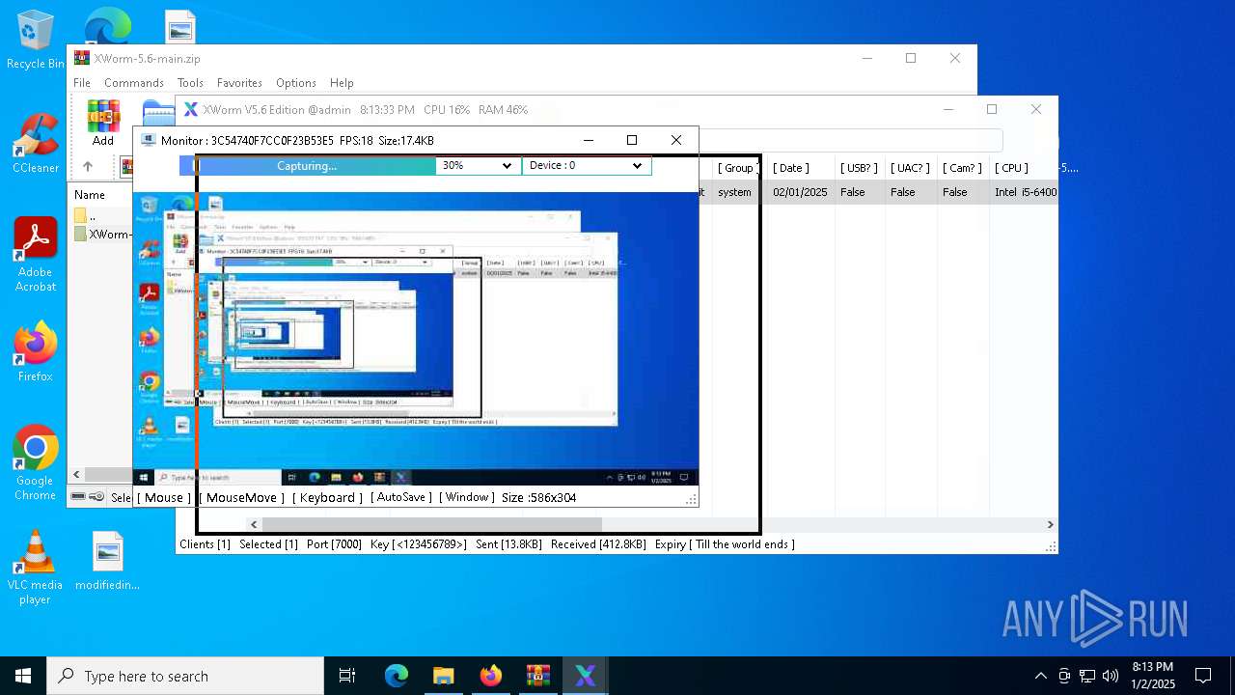This screenshot has height=695, width=1235.
Task: Toggle the [ MouseMove ] control option
Action: [x=241, y=497]
